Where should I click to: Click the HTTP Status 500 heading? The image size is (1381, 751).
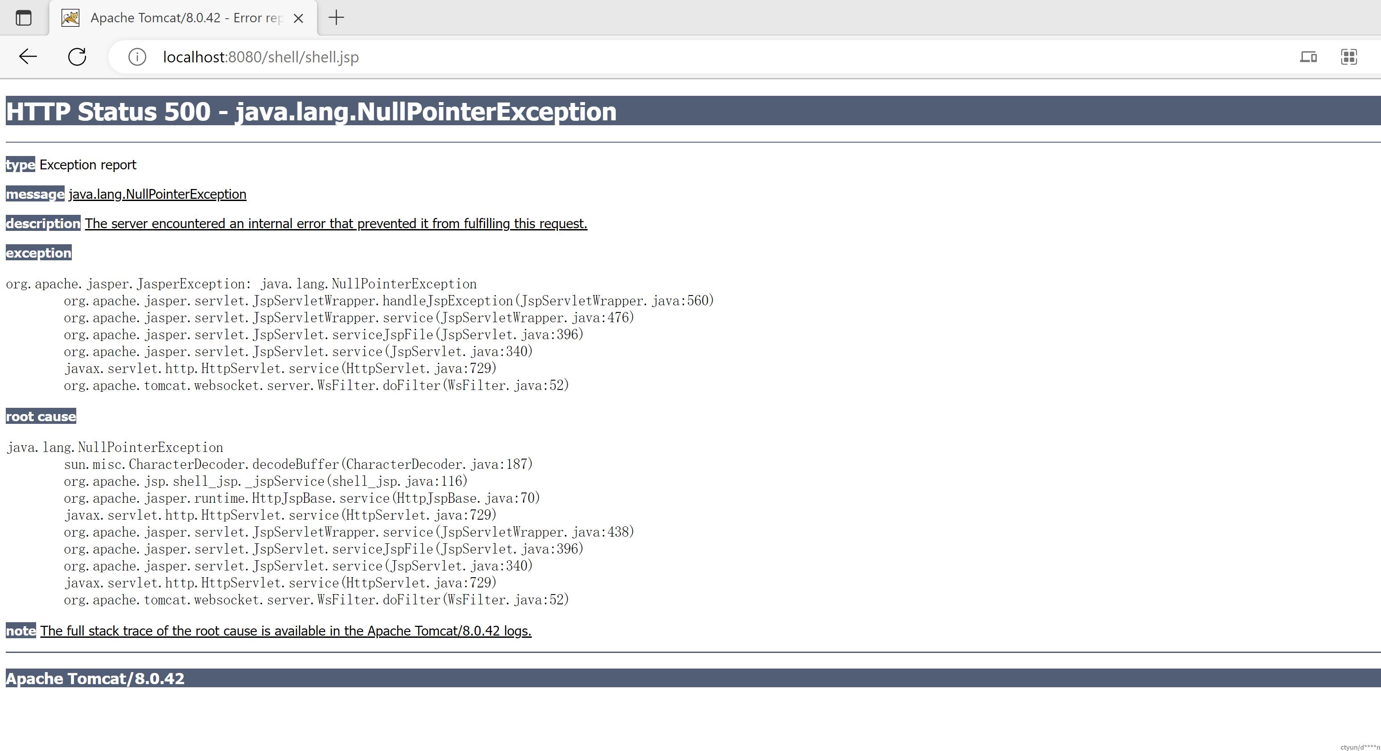[x=311, y=111]
